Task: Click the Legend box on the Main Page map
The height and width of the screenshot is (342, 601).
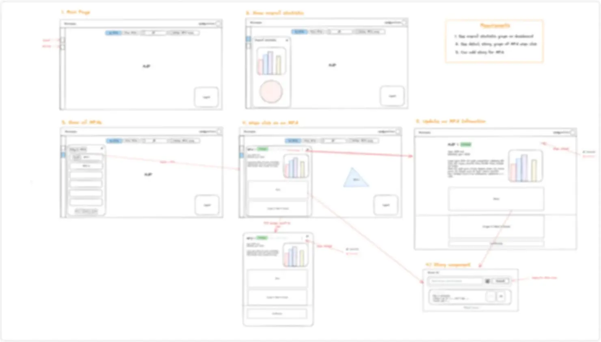Action: 206,97
